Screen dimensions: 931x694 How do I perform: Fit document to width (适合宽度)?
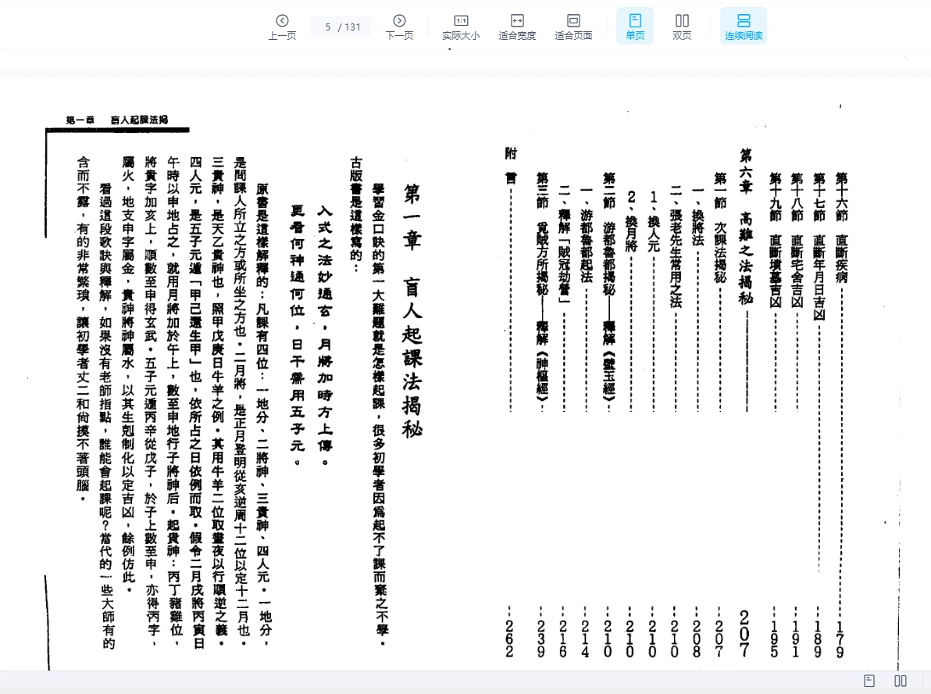[x=517, y=27]
